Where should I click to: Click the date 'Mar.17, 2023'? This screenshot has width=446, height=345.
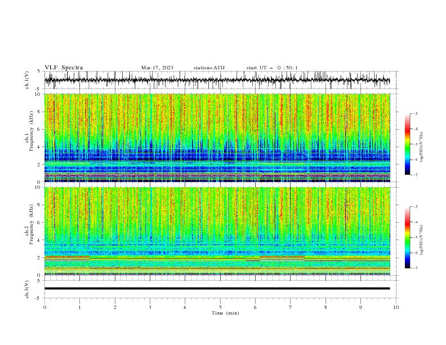pyautogui.click(x=157, y=68)
